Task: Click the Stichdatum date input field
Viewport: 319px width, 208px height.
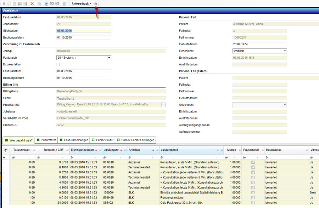Action: 84,31
